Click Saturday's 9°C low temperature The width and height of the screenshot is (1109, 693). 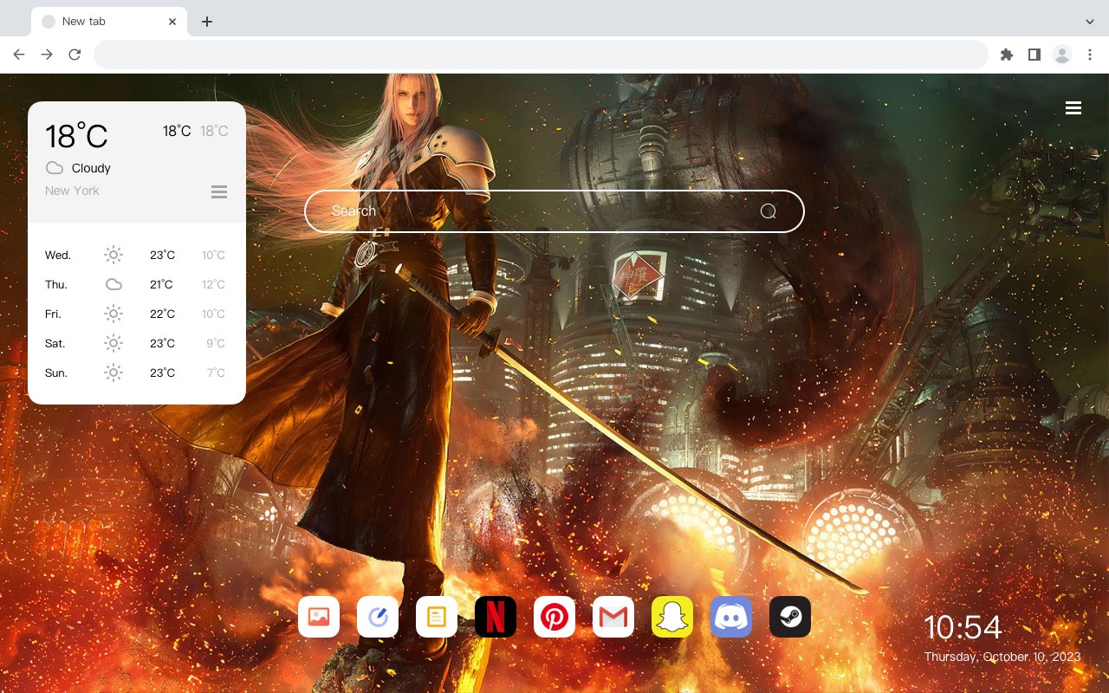pos(216,343)
